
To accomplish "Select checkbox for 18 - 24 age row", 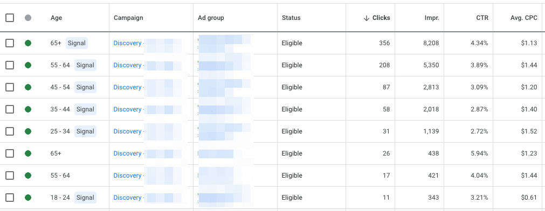I will point(10,198).
